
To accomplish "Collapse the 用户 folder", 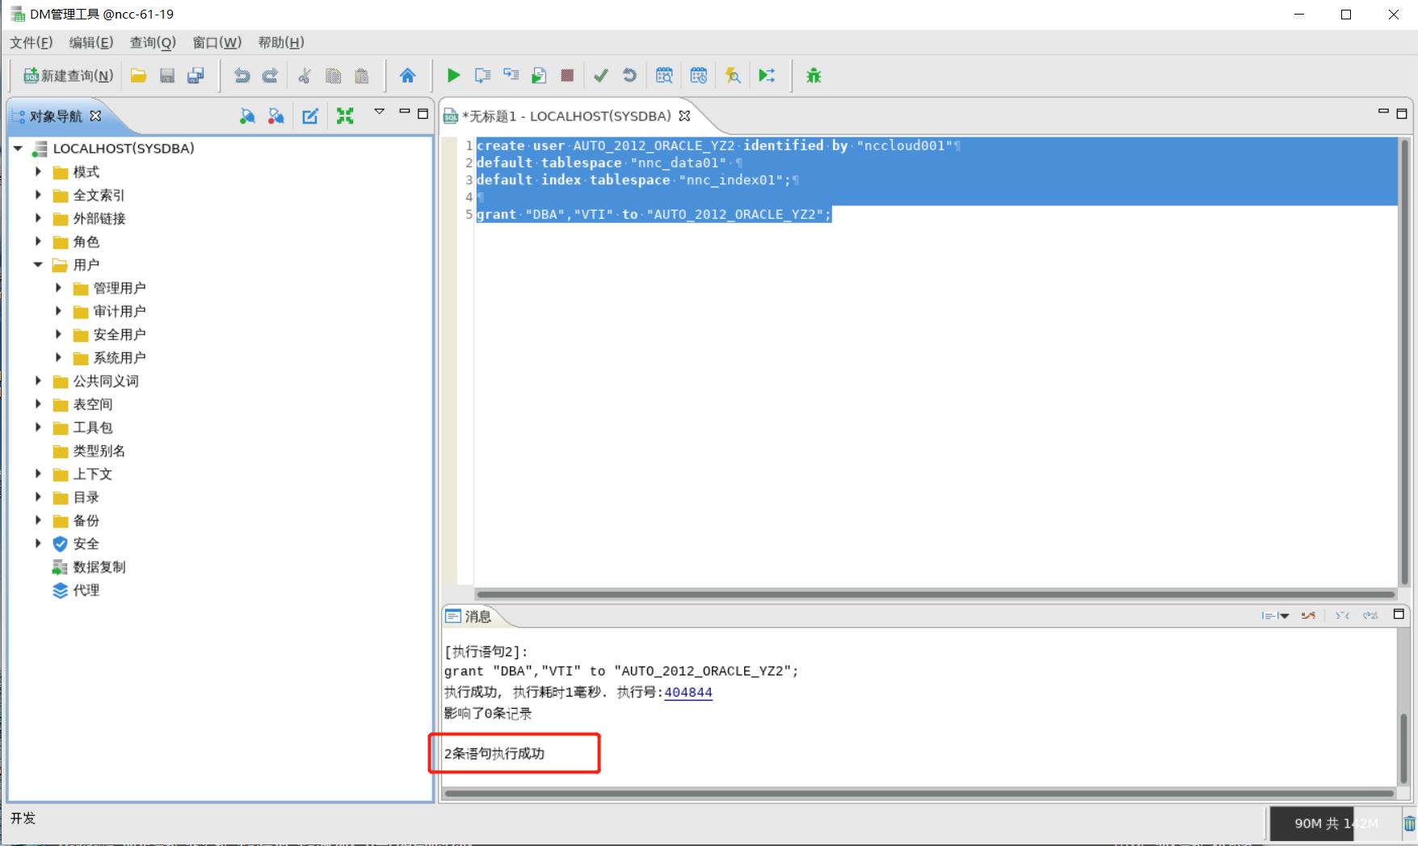I will (x=38, y=265).
